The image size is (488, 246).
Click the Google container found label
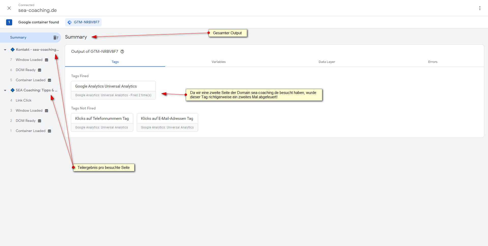tap(39, 22)
